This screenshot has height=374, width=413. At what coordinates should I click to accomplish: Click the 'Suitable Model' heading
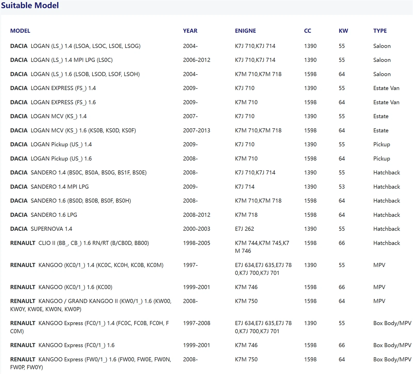click(x=30, y=5)
